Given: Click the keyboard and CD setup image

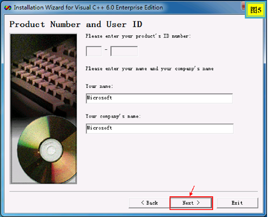Looking at the screenshot, I should (43, 108).
